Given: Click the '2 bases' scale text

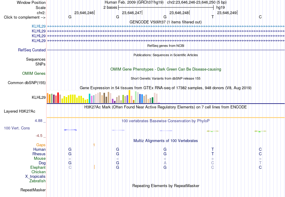Looking at the screenshot, I should (110, 8).
